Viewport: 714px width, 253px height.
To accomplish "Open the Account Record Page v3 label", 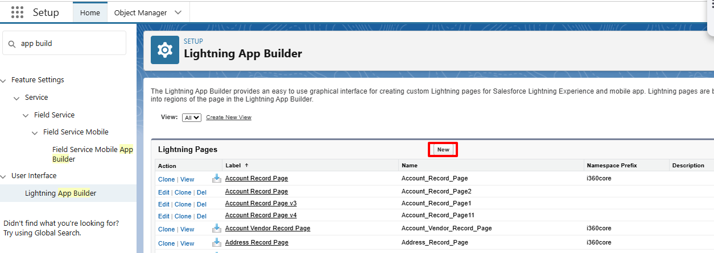I will (x=261, y=203).
